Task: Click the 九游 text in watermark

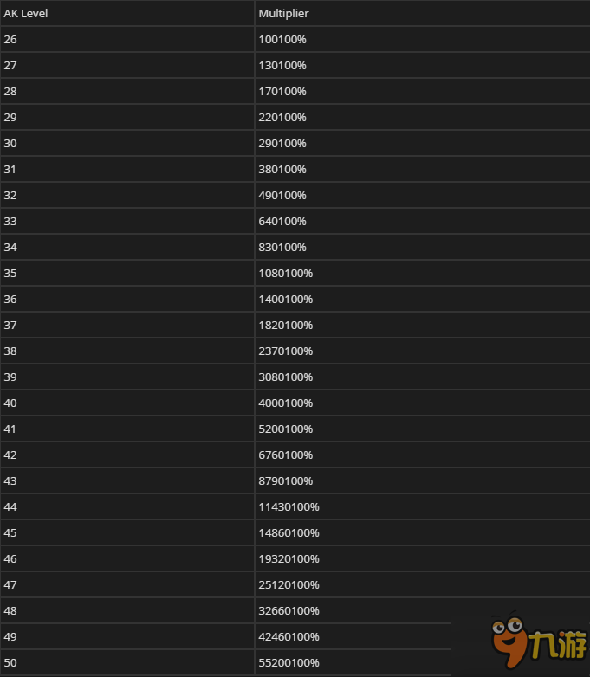Action: 558,645
